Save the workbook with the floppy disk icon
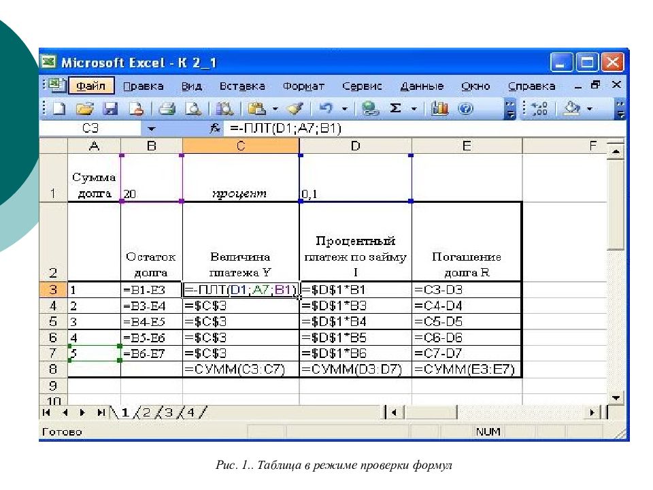The width and height of the screenshot is (653, 490). coord(110,109)
